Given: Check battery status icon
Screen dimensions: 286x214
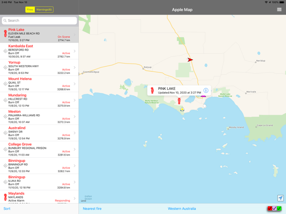Looking at the screenshot, I should pyautogui.click(x=282, y=2).
